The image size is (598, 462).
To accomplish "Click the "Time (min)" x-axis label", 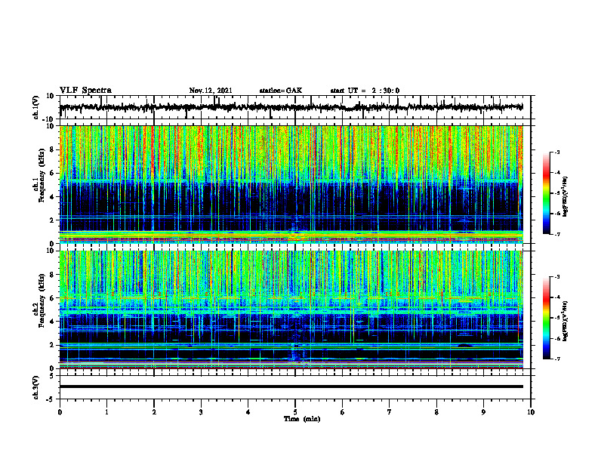I will pyautogui.click(x=302, y=419).
